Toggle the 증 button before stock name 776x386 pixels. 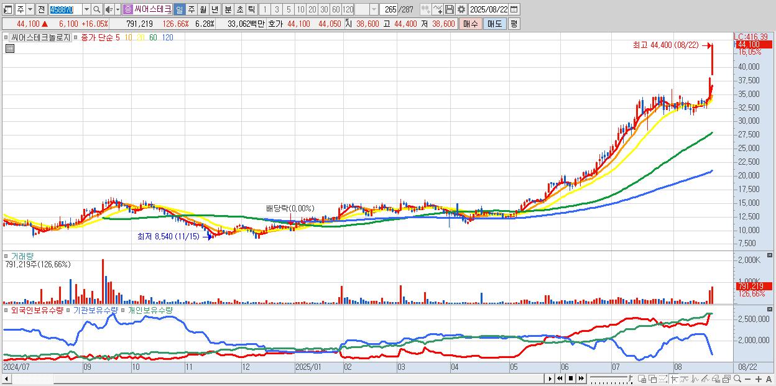[x=127, y=9]
